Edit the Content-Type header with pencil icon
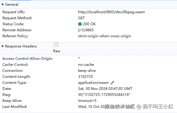This screenshot has width=177, height=113. tap(112, 83)
